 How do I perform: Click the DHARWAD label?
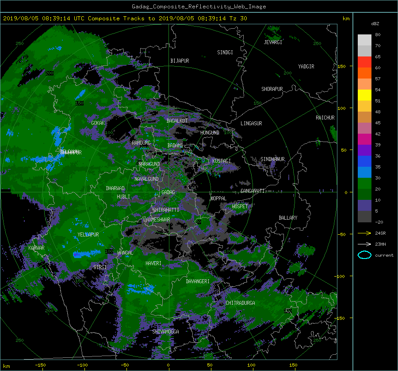[115, 188]
